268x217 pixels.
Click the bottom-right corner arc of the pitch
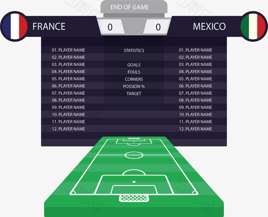pos(195,193)
